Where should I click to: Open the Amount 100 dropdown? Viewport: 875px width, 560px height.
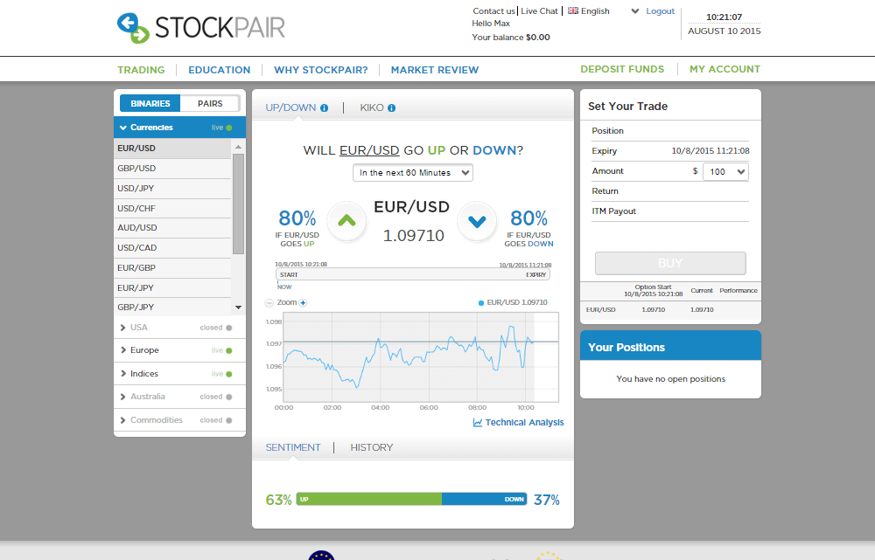click(x=725, y=171)
